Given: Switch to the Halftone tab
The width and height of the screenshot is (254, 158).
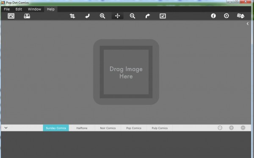Looking at the screenshot, I should click(82, 128).
